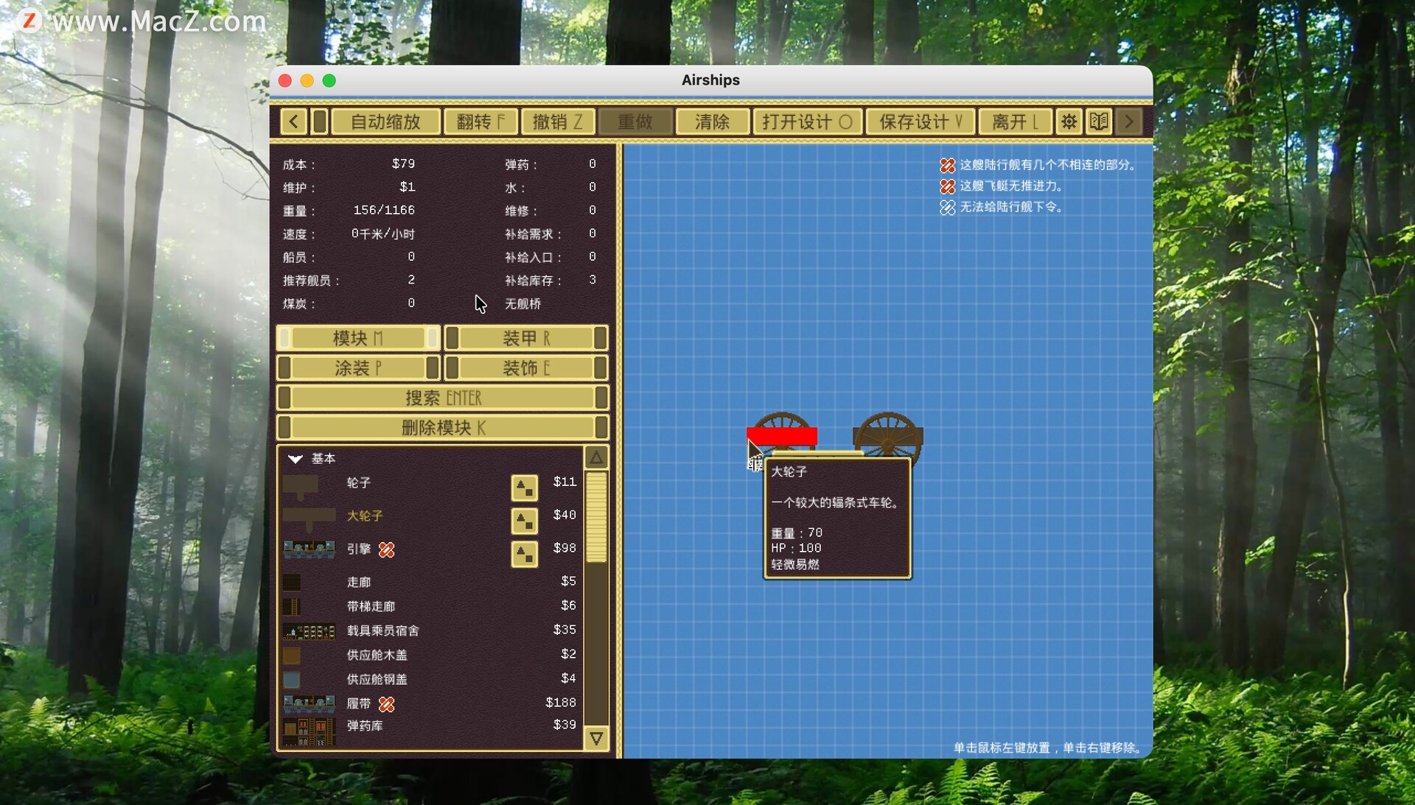Click the module list scroll up arrow
The width and height of the screenshot is (1415, 805).
(x=596, y=458)
